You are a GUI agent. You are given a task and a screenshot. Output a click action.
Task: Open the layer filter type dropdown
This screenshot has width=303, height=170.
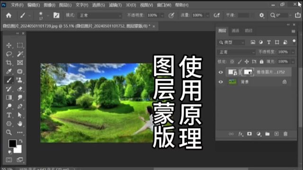click(232, 42)
